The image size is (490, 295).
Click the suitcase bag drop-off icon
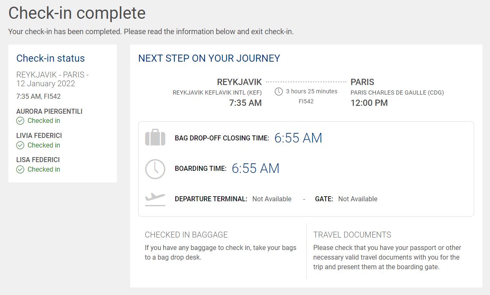(155, 137)
